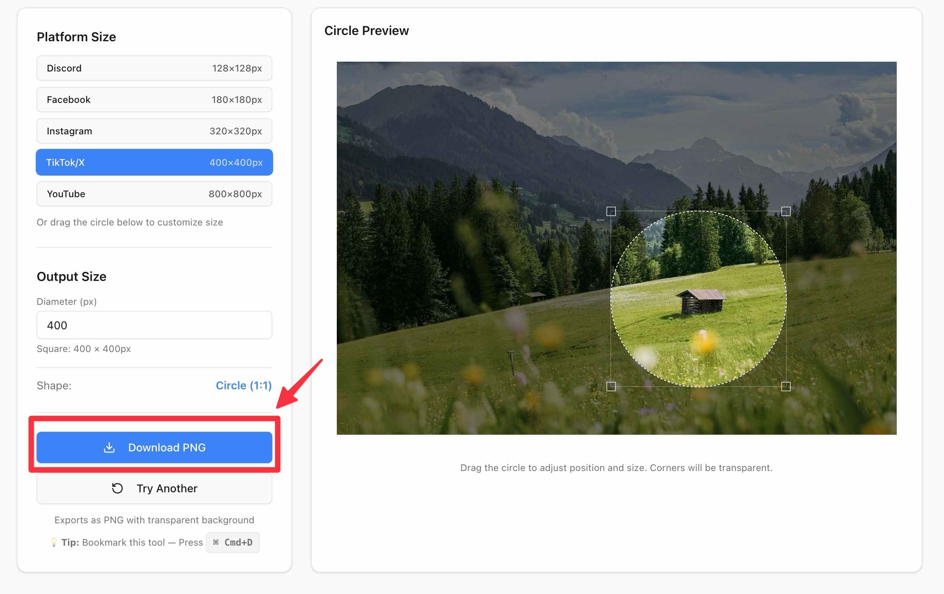Click the Cmd+D keyboard shortcut badge
944x594 pixels.
[x=233, y=542]
